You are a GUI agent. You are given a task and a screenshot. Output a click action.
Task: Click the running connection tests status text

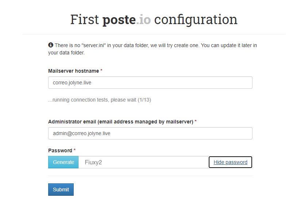pyautogui.click(x=100, y=100)
